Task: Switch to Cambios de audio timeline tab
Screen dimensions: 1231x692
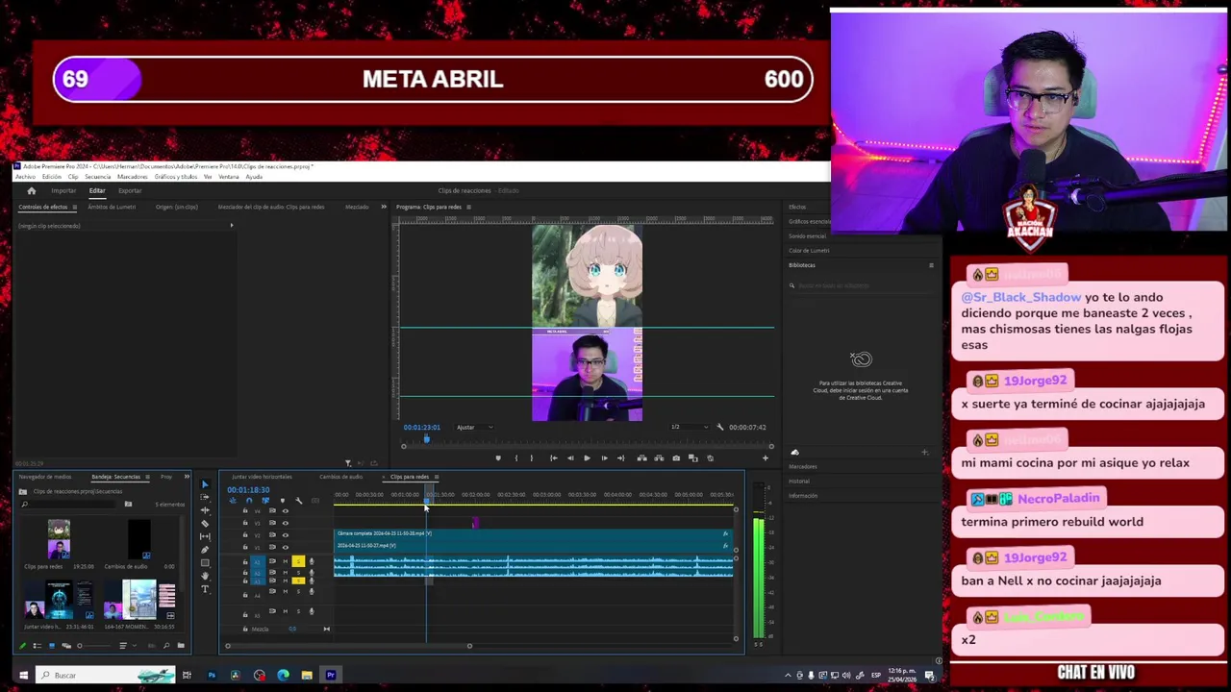Action: point(341,477)
